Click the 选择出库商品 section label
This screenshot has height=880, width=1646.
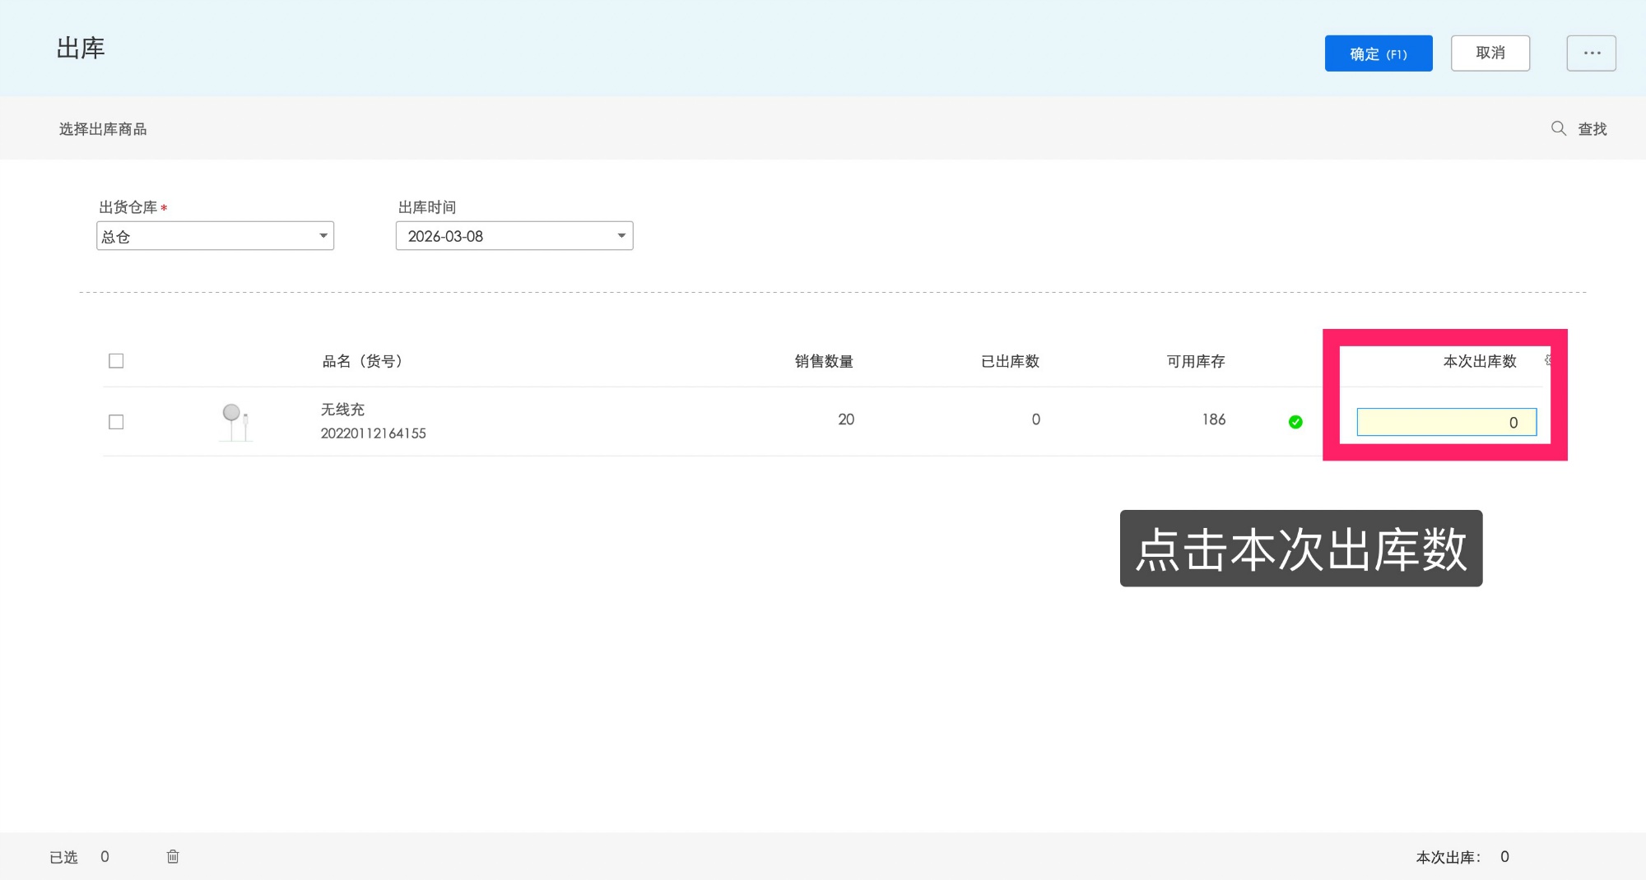[101, 128]
